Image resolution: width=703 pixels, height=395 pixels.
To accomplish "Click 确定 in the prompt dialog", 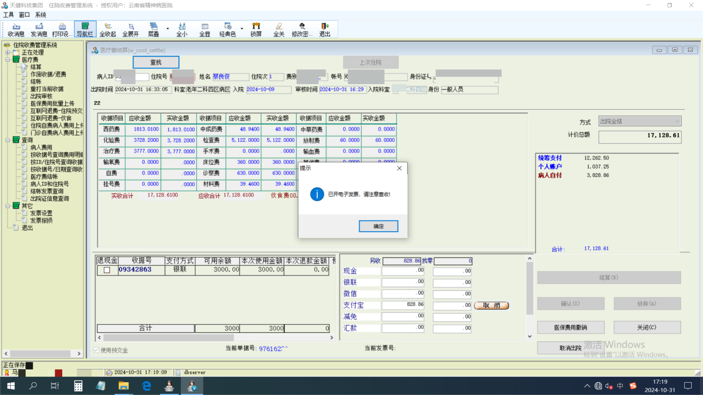I will (x=378, y=226).
